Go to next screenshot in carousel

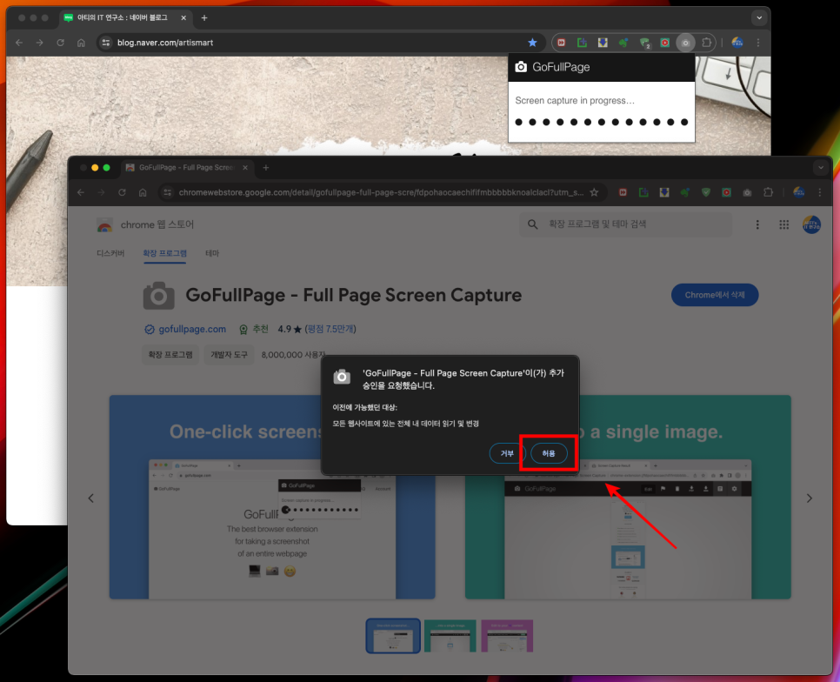point(809,498)
